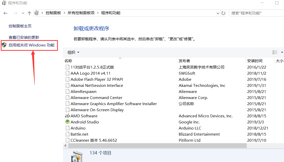Click the Android Studio icon

tap(67, 122)
